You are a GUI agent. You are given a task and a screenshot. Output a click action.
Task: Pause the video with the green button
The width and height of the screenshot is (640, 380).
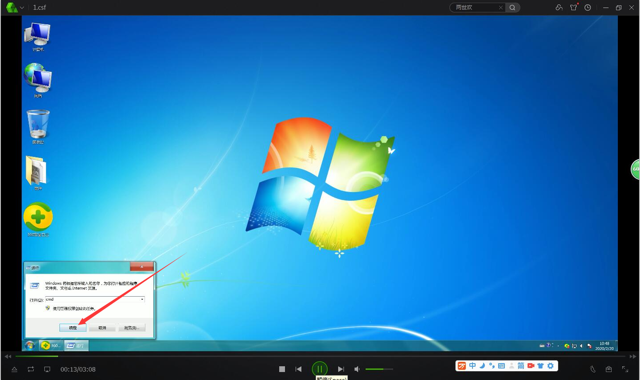320,369
